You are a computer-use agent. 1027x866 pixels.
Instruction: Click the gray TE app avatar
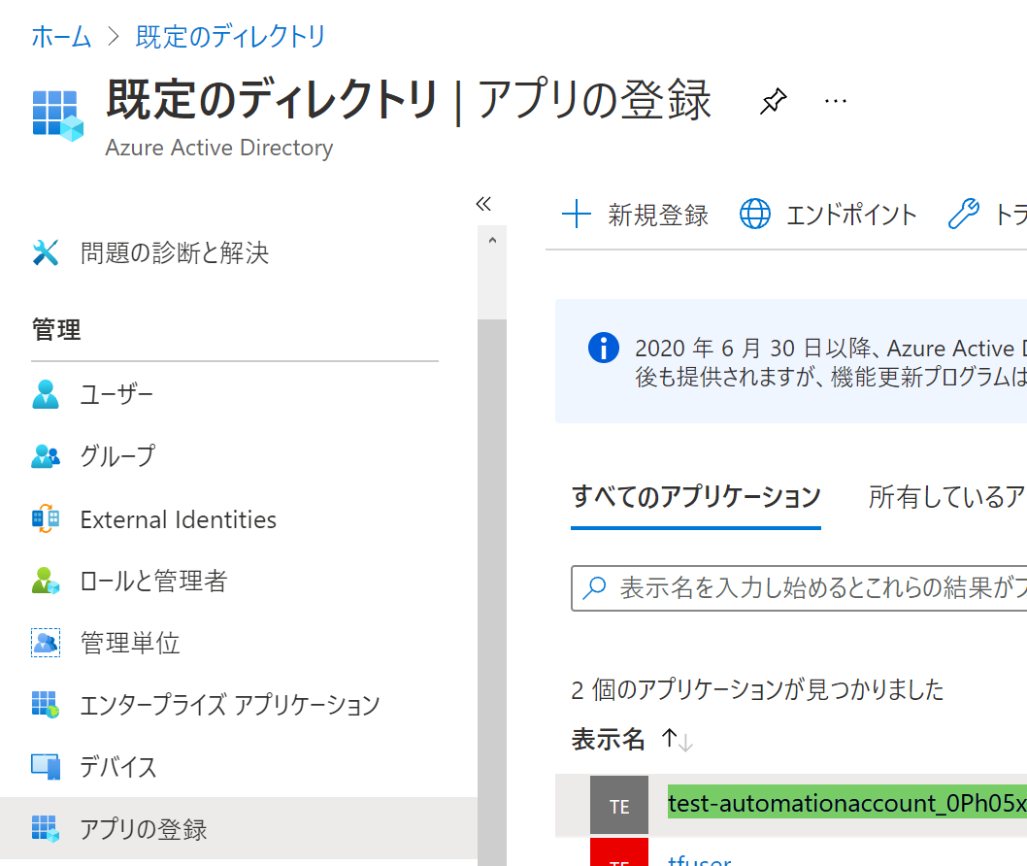click(x=619, y=805)
